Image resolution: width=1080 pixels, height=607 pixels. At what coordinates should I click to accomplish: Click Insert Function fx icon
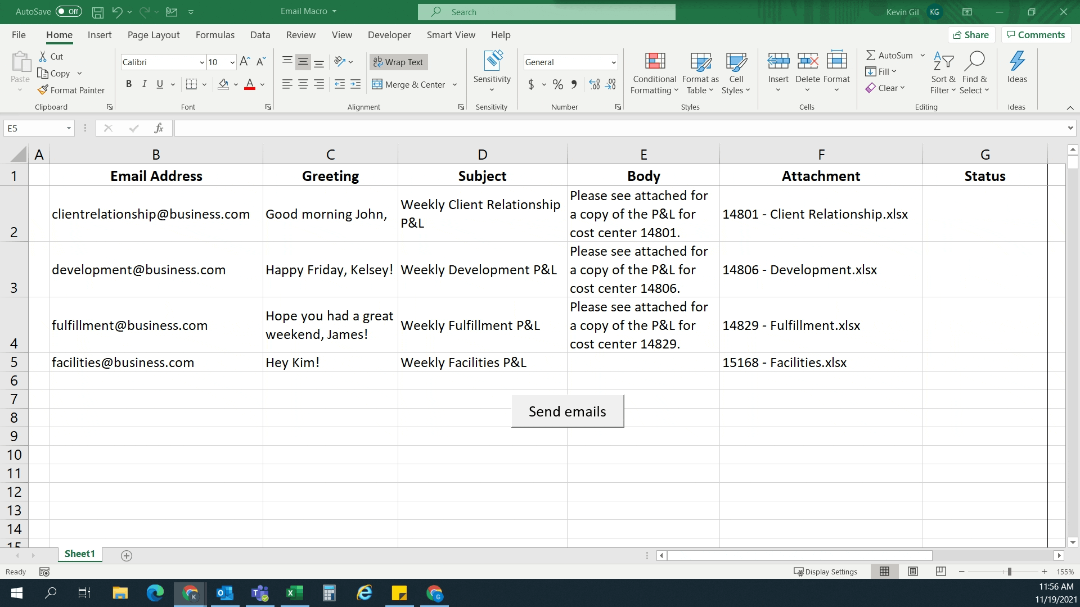point(159,128)
